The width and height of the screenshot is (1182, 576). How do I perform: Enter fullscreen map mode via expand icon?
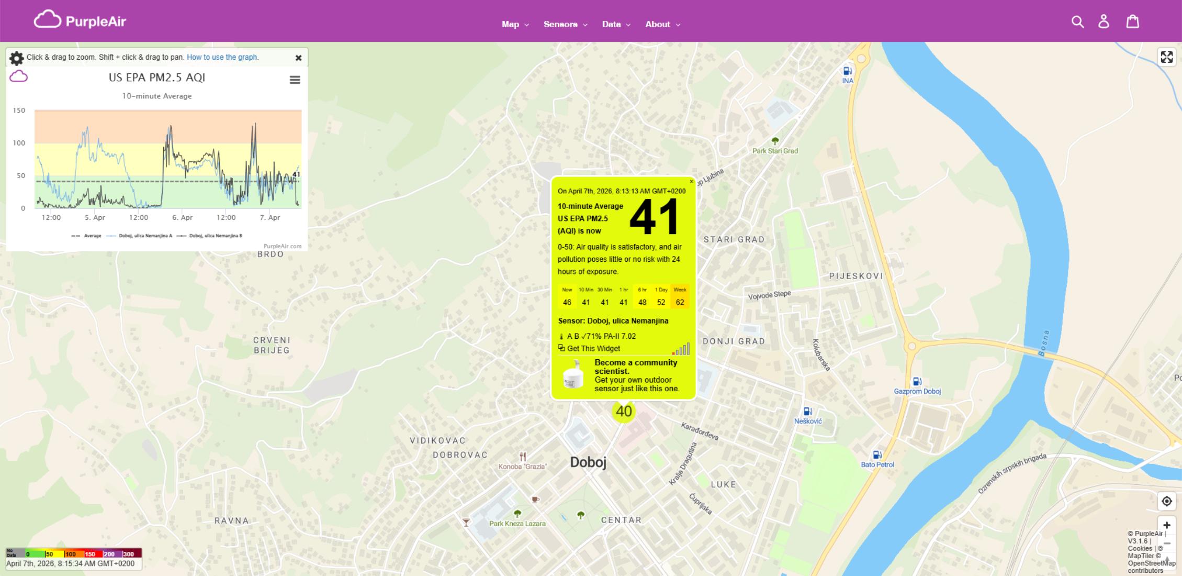tap(1166, 57)
